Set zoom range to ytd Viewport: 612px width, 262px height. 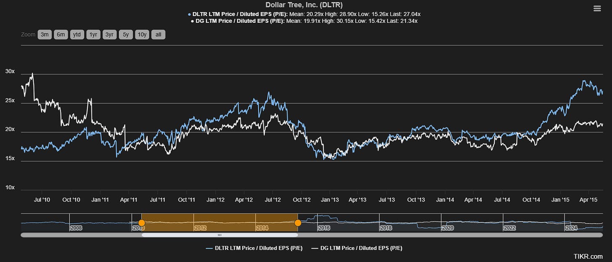coord(76,34)
